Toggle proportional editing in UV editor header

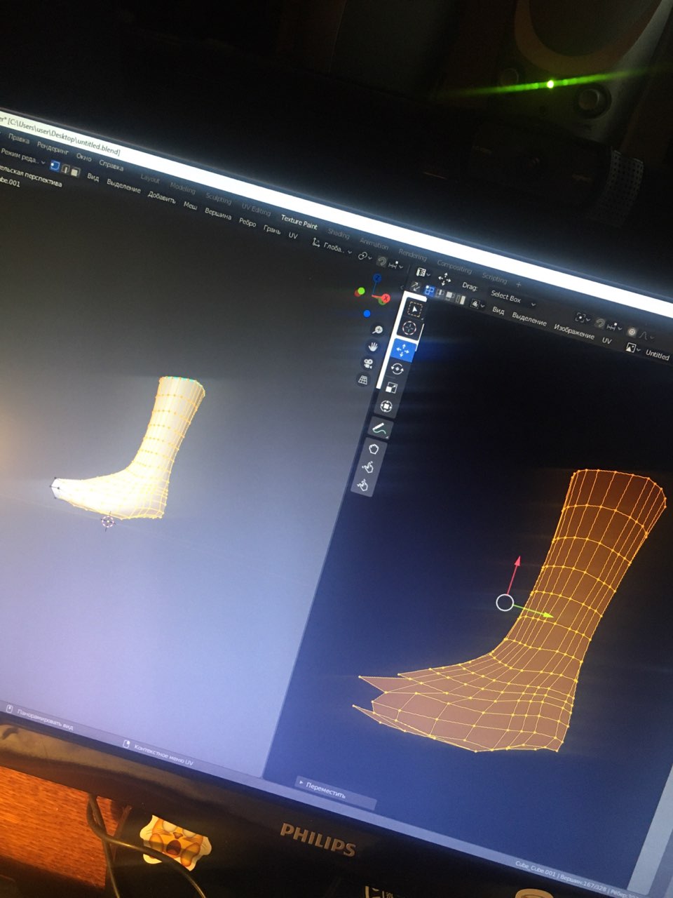point(632,333)
